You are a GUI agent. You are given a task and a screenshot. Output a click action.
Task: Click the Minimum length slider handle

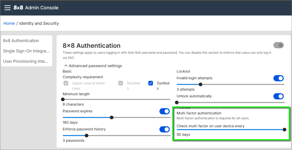[x=63, y=99]
